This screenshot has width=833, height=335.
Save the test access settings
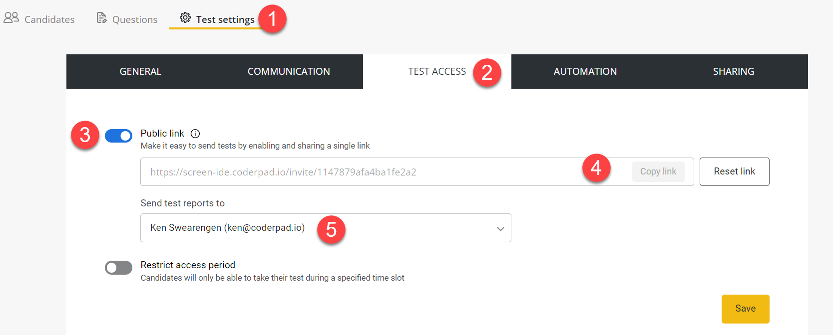[x=745, y=309]
